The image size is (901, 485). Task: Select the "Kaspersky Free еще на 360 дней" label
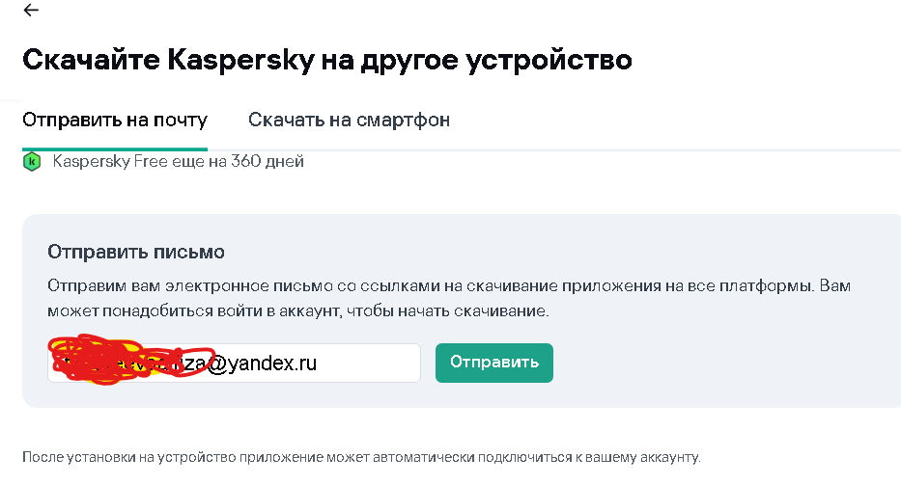pos(179,161)
